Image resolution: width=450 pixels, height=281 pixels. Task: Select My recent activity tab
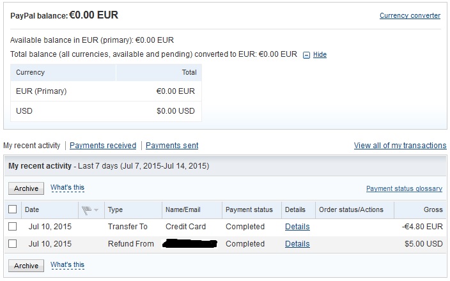pos(32,146)
